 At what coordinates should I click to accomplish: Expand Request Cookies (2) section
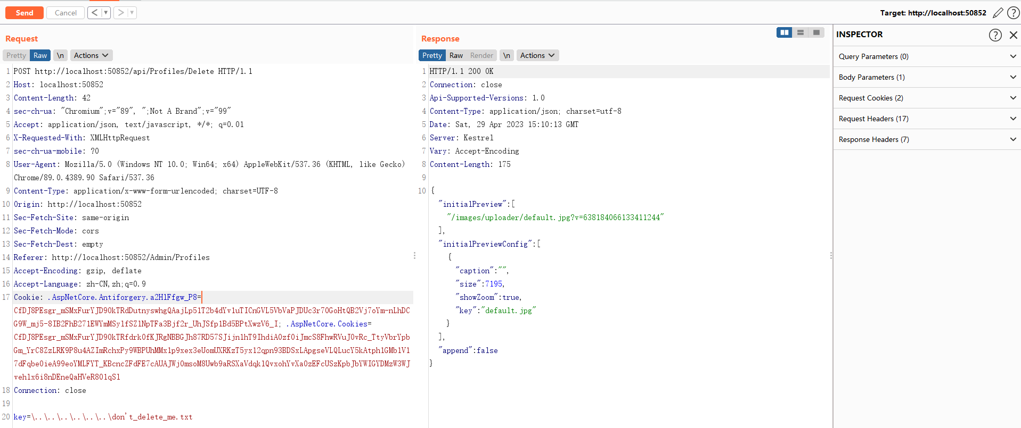pyautogui.click(x=927, y=98)
